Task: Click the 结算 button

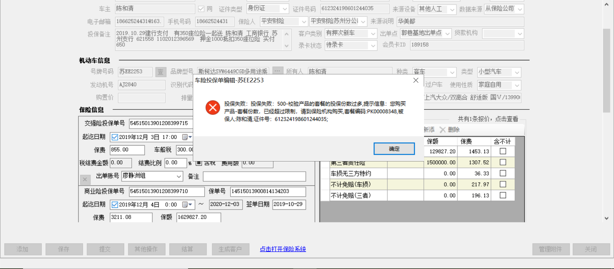Action: (x=188, y=249)
